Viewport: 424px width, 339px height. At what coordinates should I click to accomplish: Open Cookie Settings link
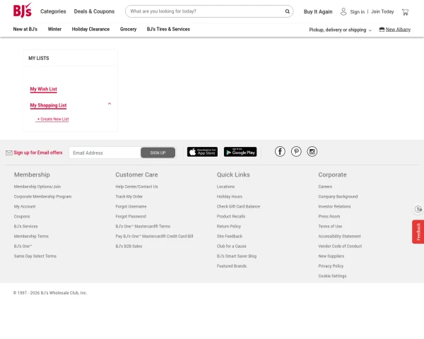click(x=332, y=276)
